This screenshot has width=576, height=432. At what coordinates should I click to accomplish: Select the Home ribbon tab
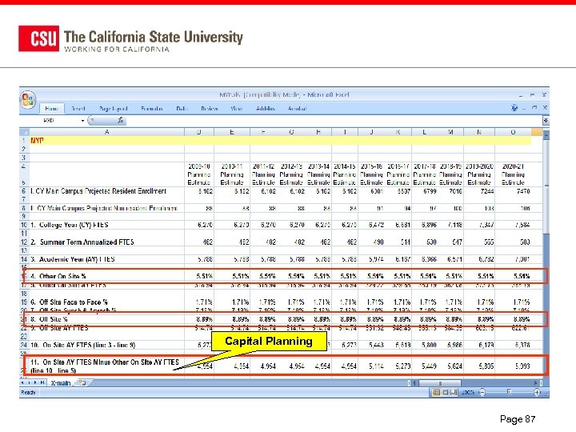pos(51,108)
